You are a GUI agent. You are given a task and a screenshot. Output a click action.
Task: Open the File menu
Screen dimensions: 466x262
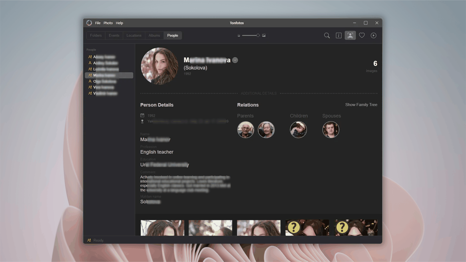[98, 23]
